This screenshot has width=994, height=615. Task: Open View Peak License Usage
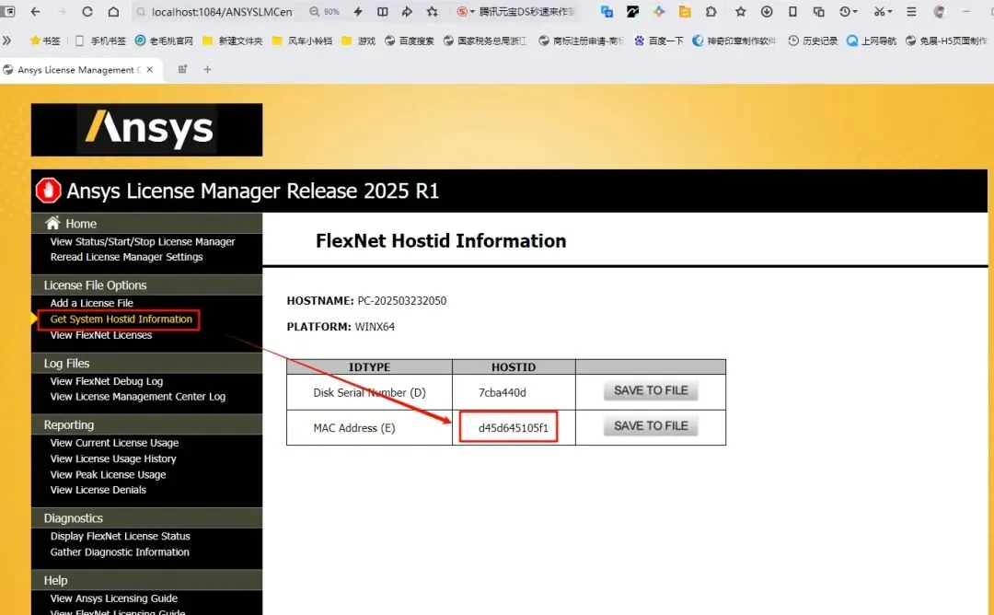coord(108,474)
